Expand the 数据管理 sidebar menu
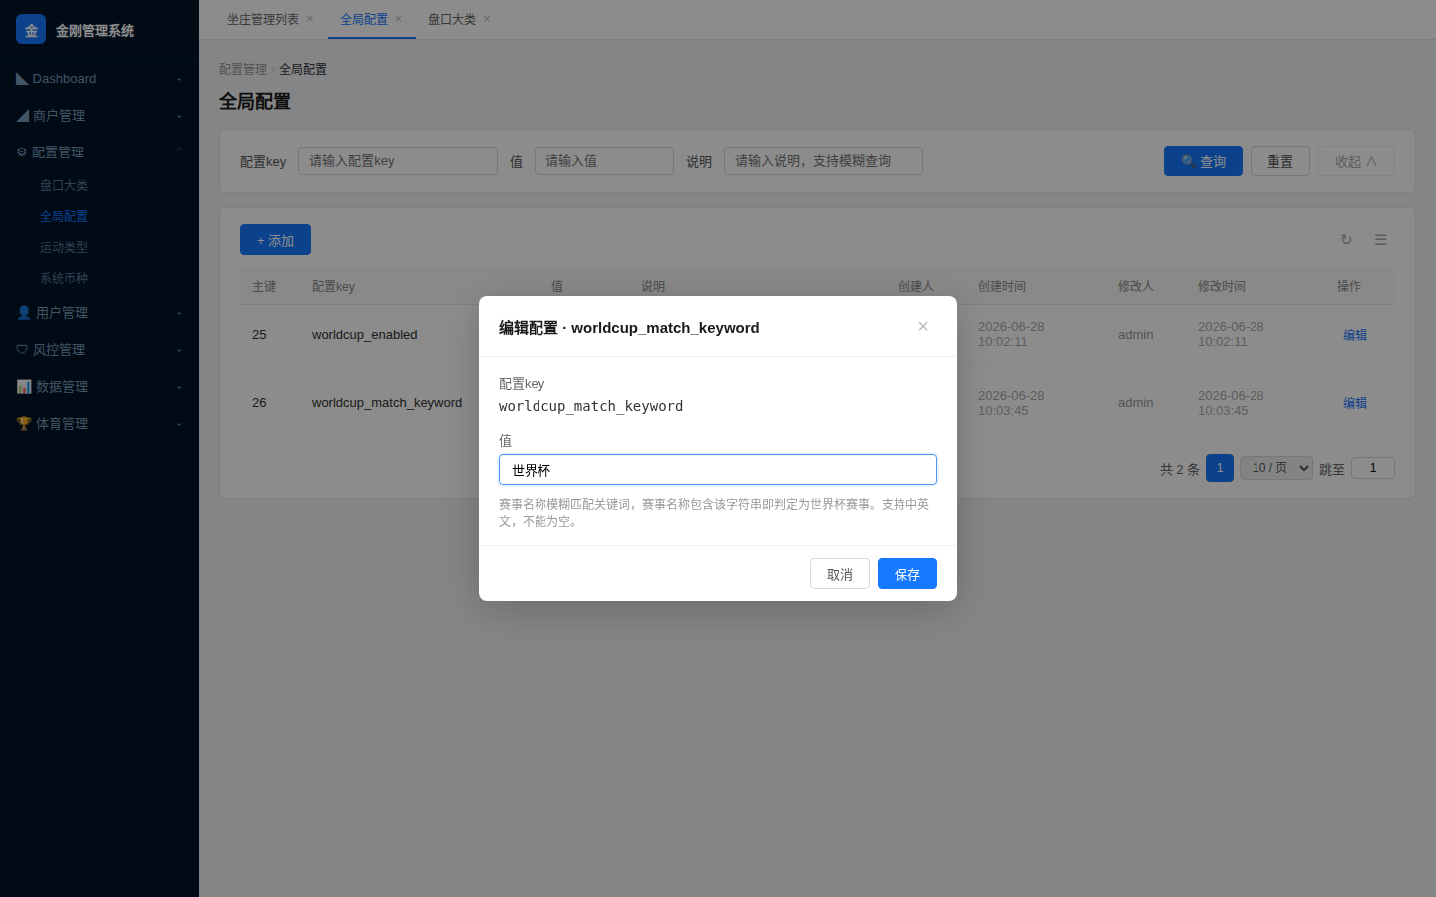The width and height of the screenshot is (1436, 897). tap(100, 386)
